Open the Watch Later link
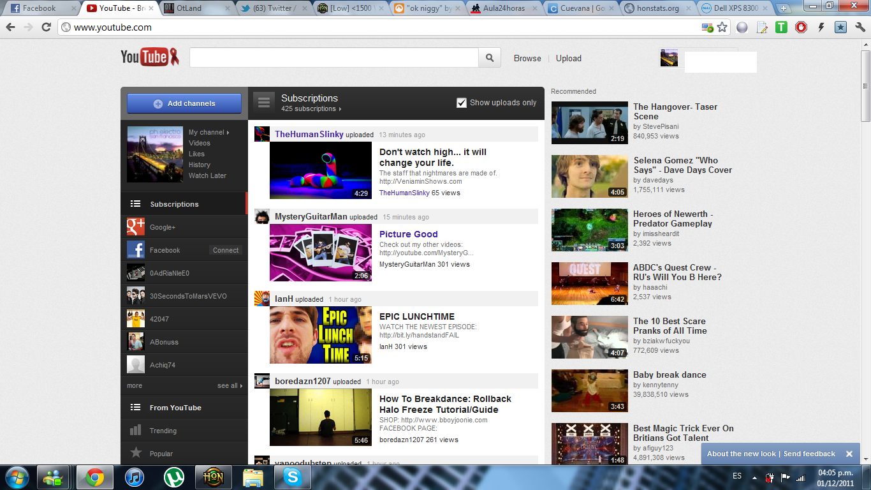This screenshot has height=490, width=871. coord(207,175)
